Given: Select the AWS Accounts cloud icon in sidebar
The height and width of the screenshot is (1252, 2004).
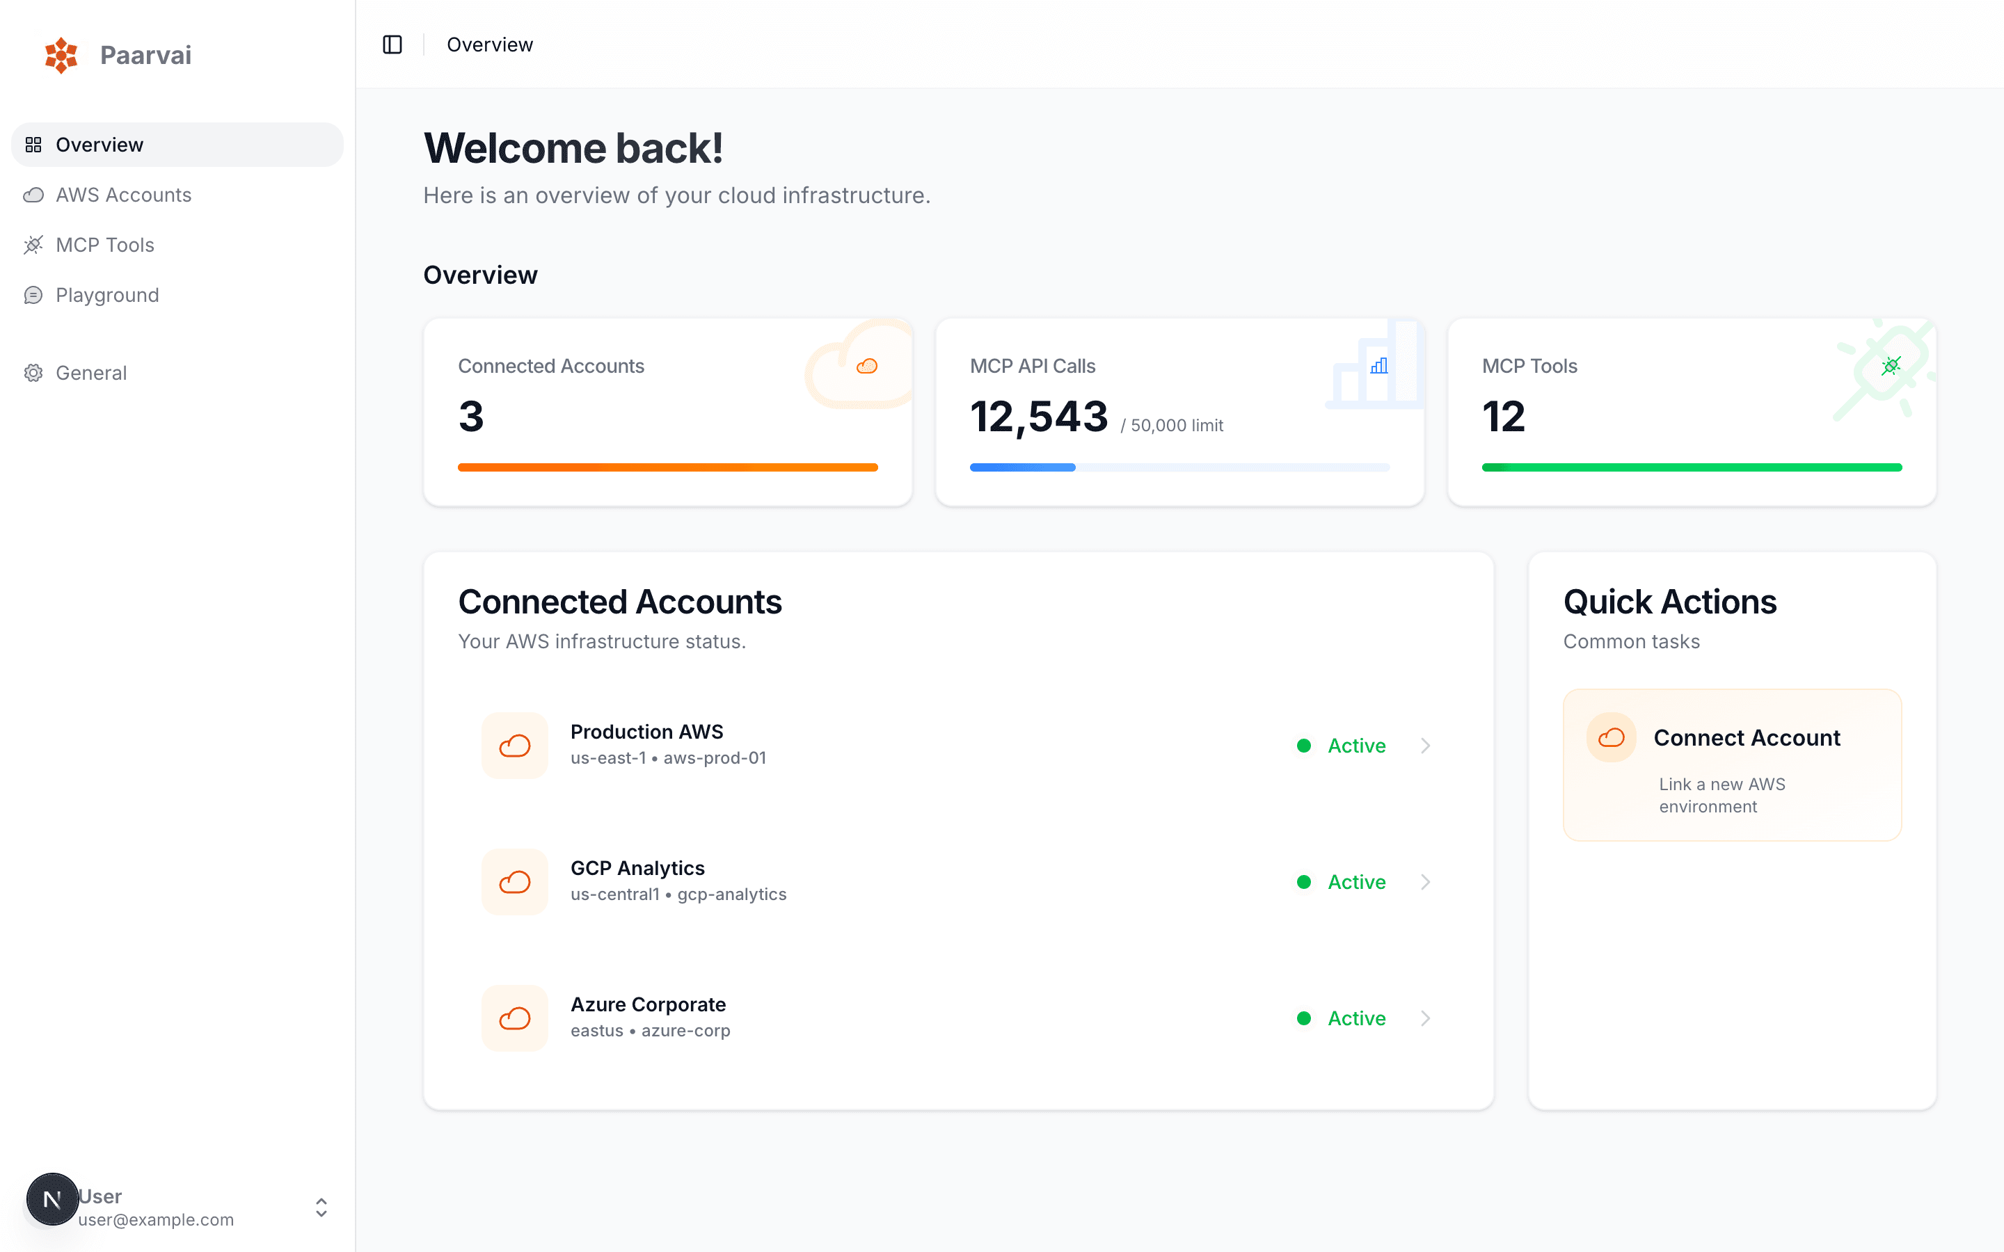Looking at the screenshot, I should tap(33, 195).
